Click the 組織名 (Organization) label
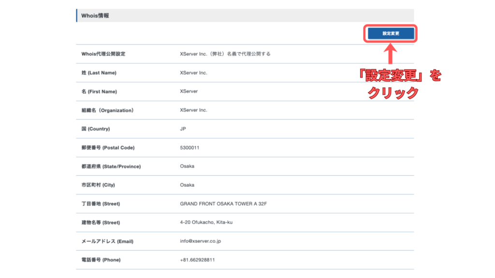 pyautogui.click(x=107, y=110)
